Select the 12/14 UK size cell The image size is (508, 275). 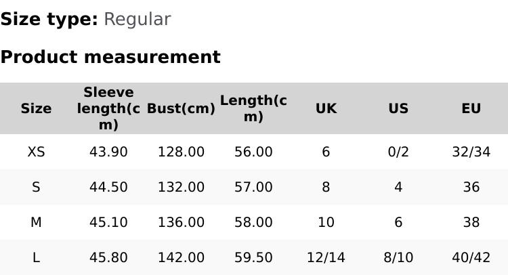[326, 257]
